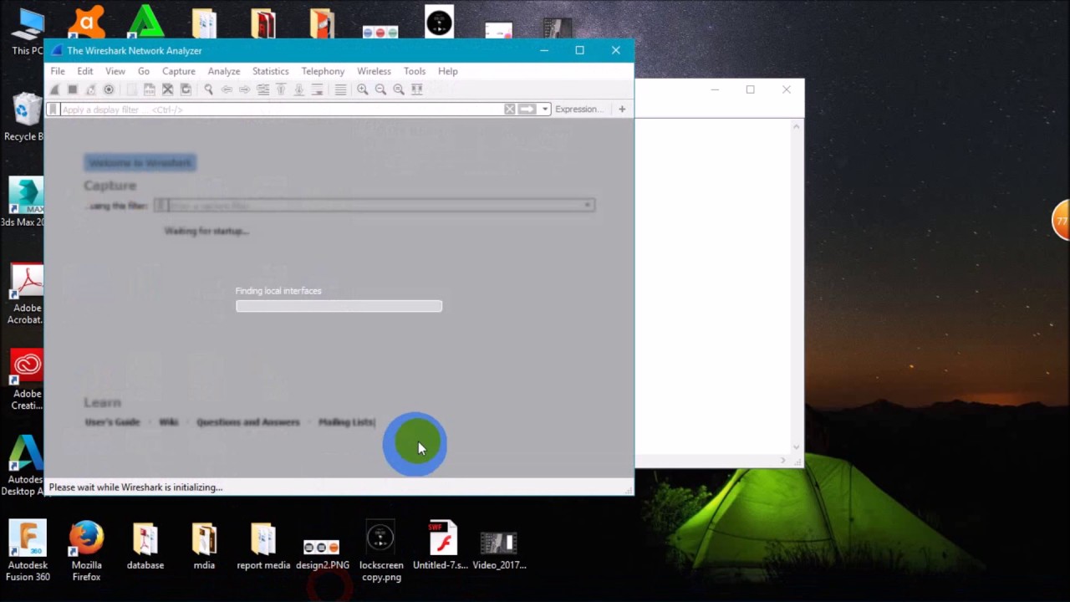Open capture options toolbar icon
1070x602 pixels.
point(109,89)
